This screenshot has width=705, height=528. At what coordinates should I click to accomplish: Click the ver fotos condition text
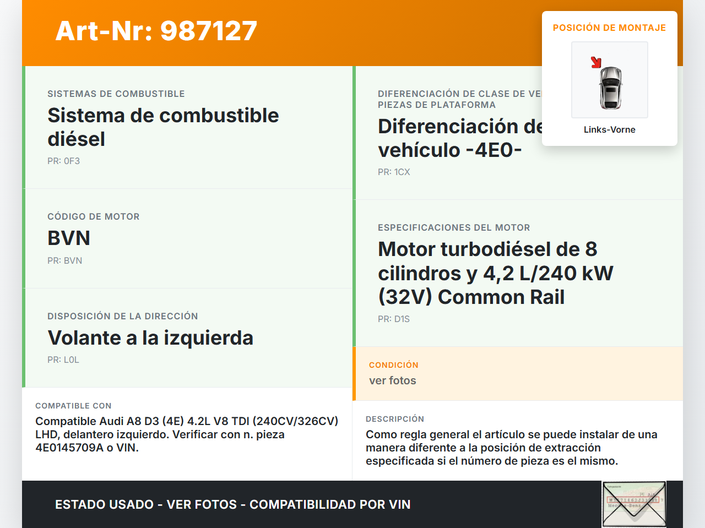click(x=393, y=380)
